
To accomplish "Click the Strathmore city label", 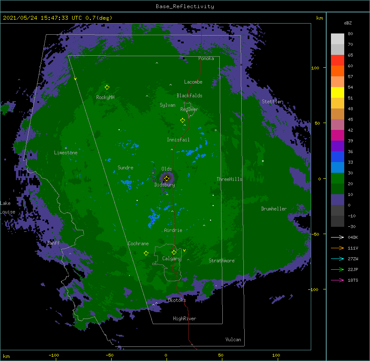I will (221, 261).
